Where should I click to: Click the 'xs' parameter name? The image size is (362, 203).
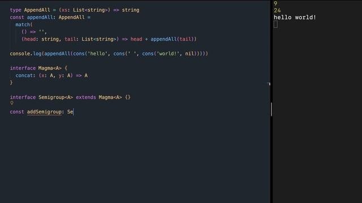coord(64,10)
